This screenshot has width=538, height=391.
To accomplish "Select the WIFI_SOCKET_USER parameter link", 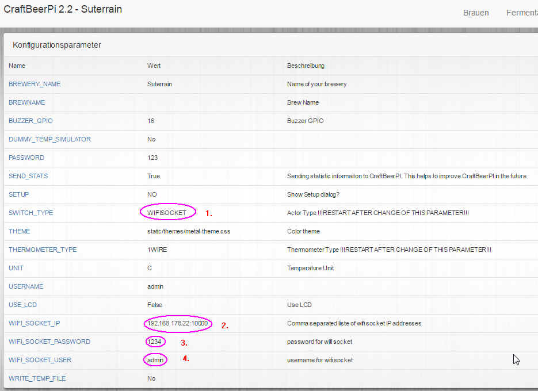I will coord(40,360).
